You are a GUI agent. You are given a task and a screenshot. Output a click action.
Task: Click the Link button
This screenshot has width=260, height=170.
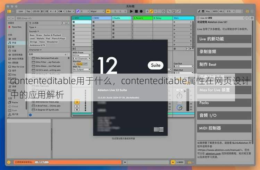pyautogui.click(x=21, y=11)
